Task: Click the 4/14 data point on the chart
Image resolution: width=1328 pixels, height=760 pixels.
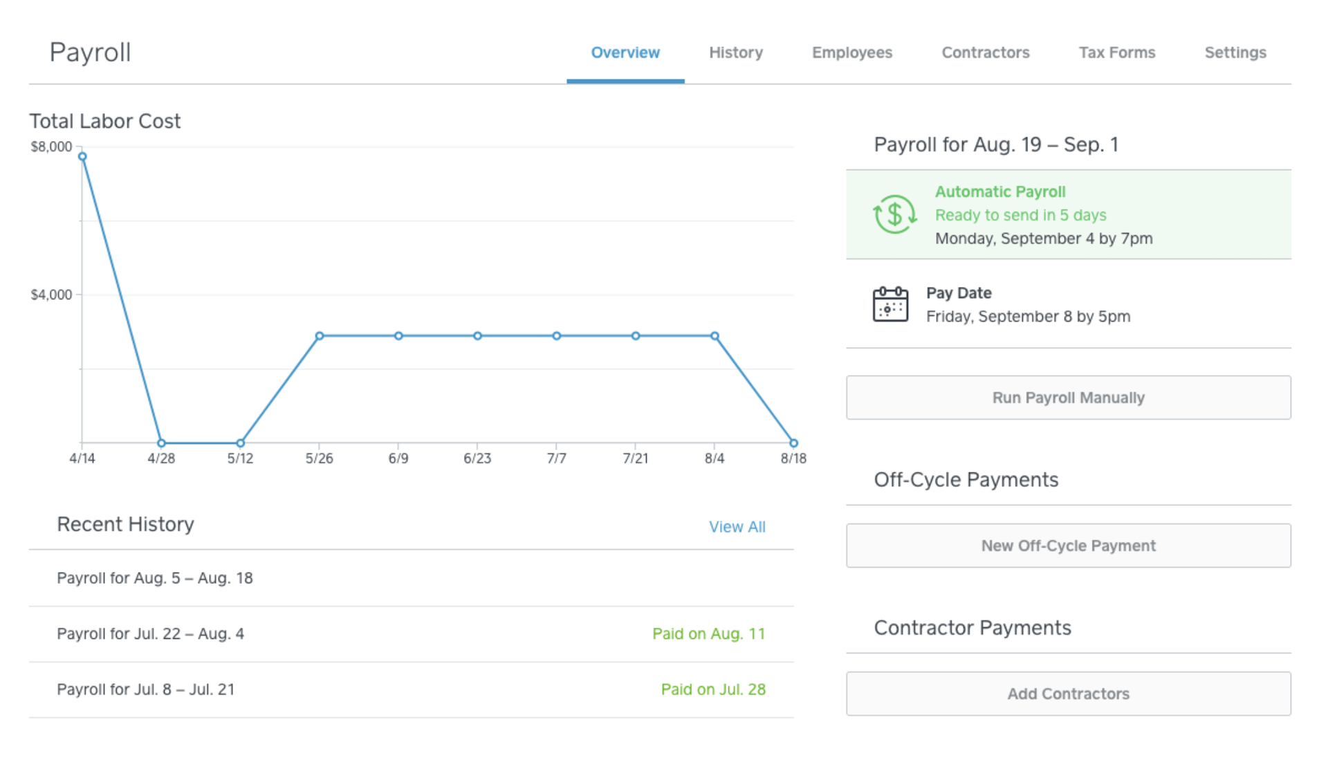Action: click(x=81, y=155)
